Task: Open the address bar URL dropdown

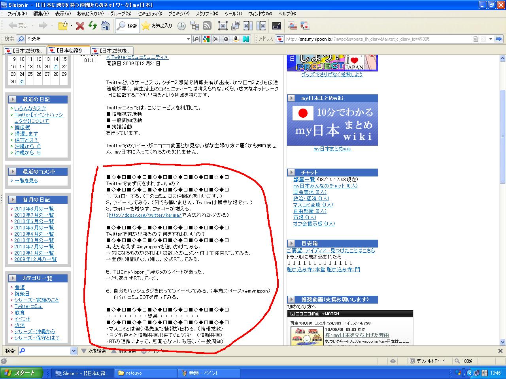Action: pos(491,39)
